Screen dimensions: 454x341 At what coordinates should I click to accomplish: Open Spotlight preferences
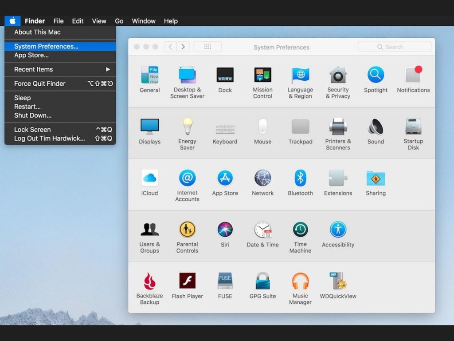376,75
